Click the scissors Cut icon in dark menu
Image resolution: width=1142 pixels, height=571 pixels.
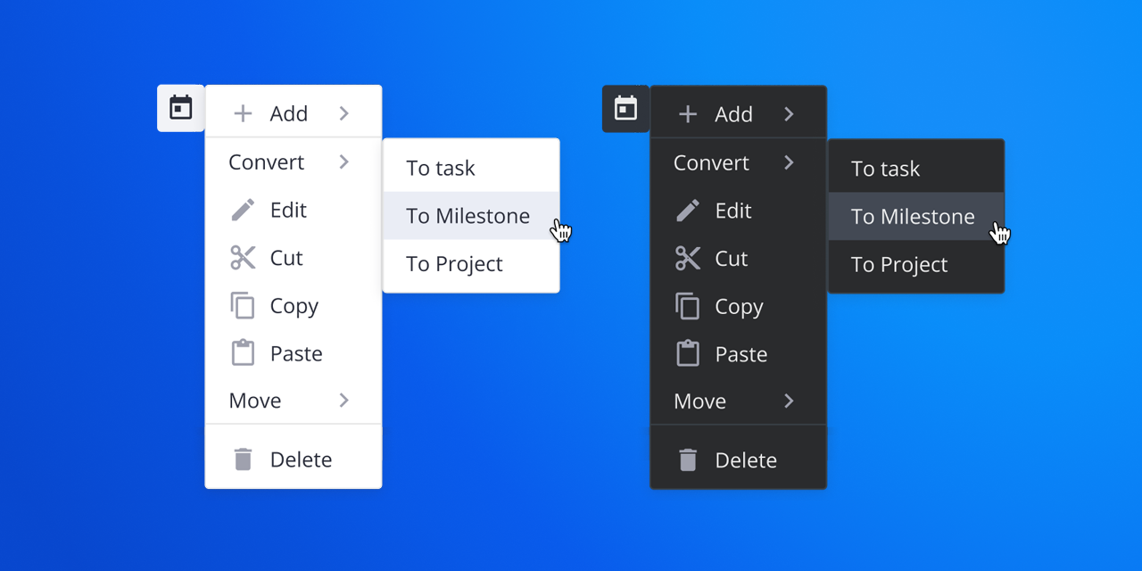(x=688, y=259)
